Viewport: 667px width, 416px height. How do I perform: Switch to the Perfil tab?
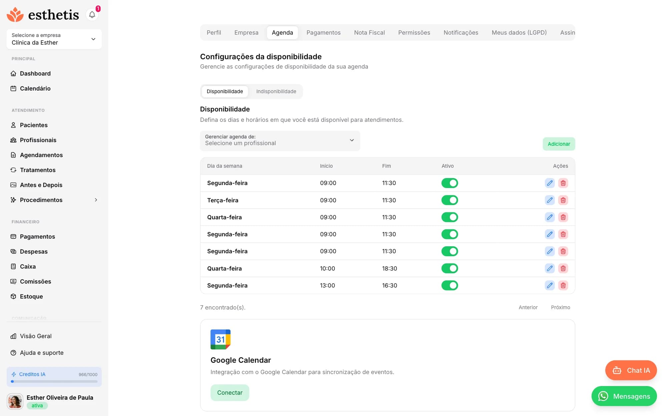(214, 33)
